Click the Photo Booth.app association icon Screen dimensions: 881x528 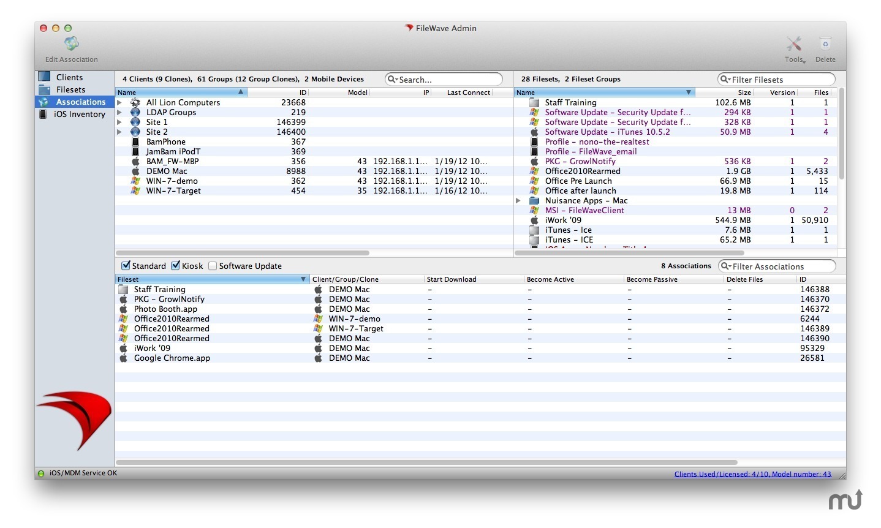tap(123, 309)
